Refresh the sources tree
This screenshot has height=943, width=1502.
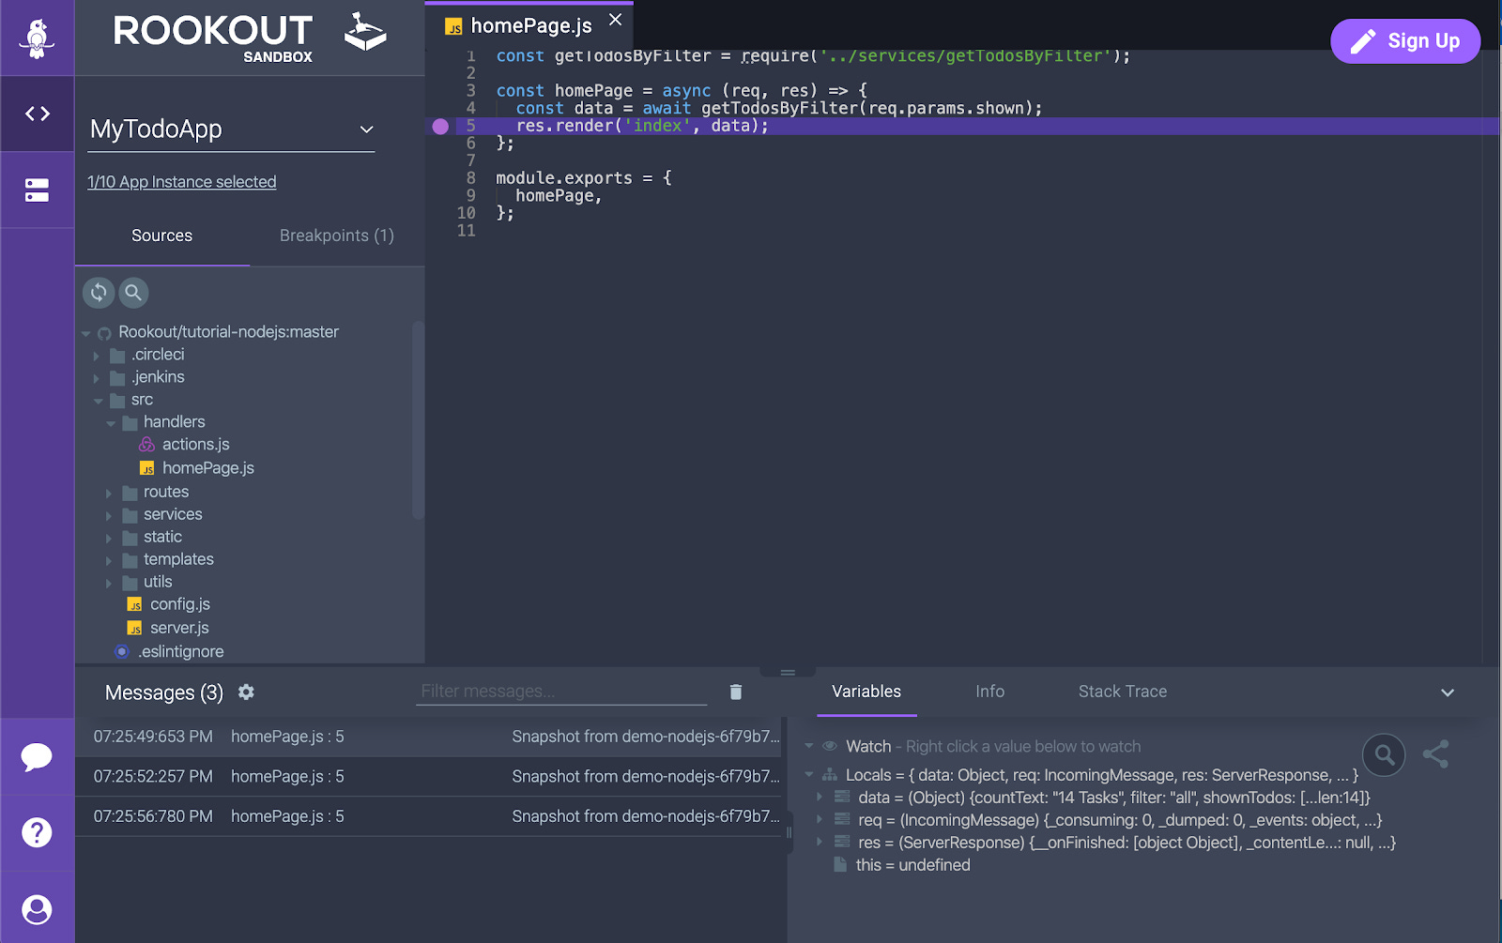tap(99, 293)
